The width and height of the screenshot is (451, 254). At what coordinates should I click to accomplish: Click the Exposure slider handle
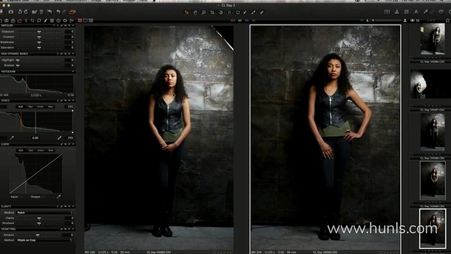tap(39, 32)
